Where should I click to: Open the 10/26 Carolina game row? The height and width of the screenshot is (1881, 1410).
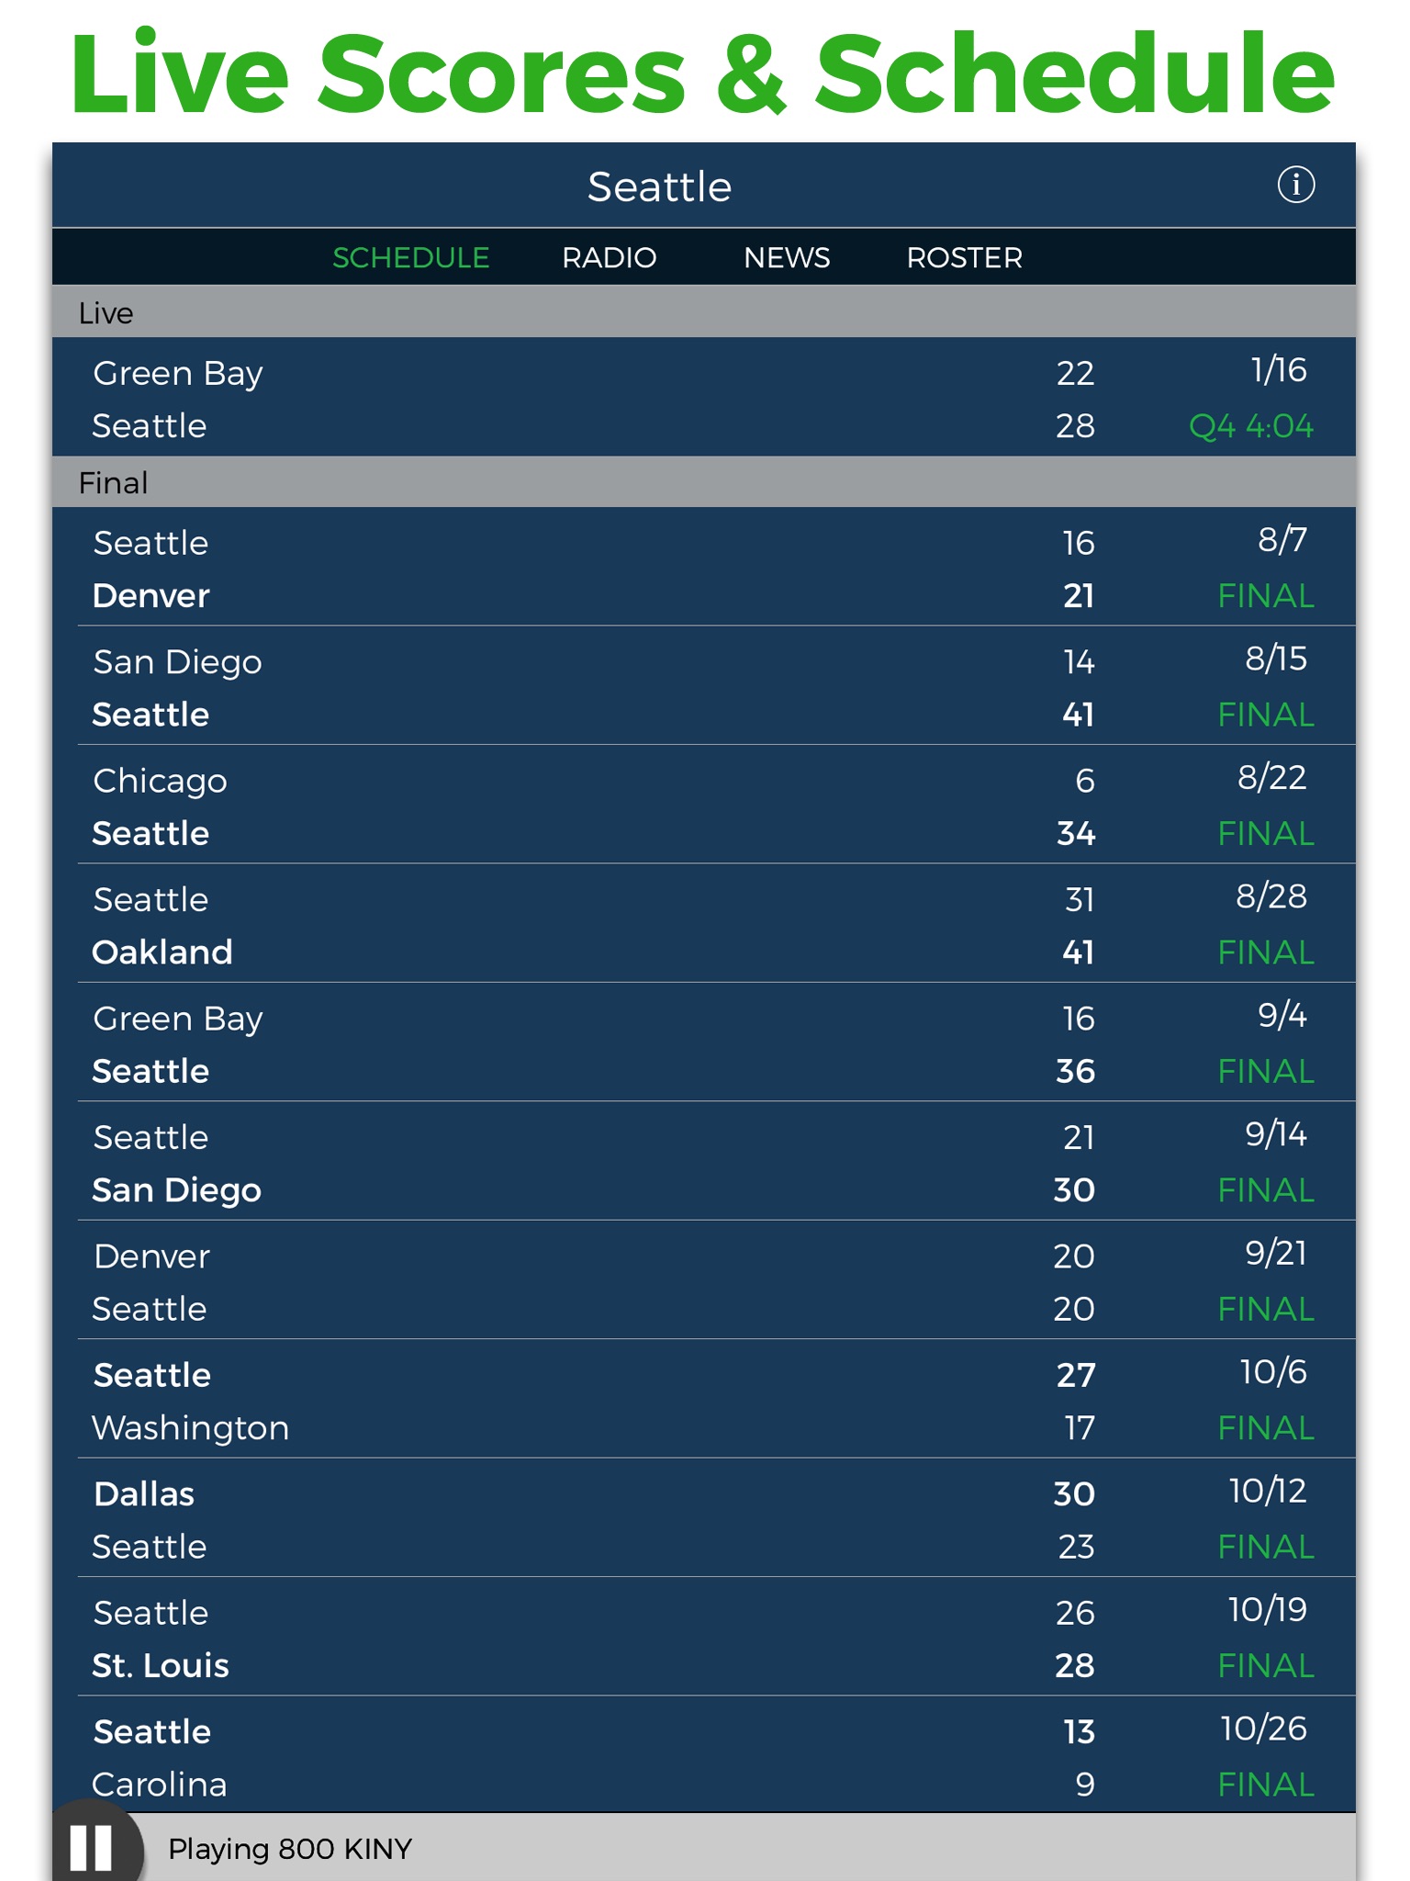pyautogui.click(x=703, y=1756)
